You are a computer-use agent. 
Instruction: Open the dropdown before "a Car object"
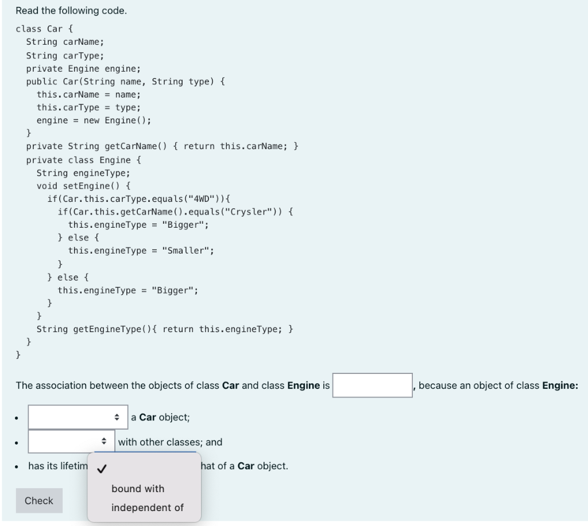[78, 417]
